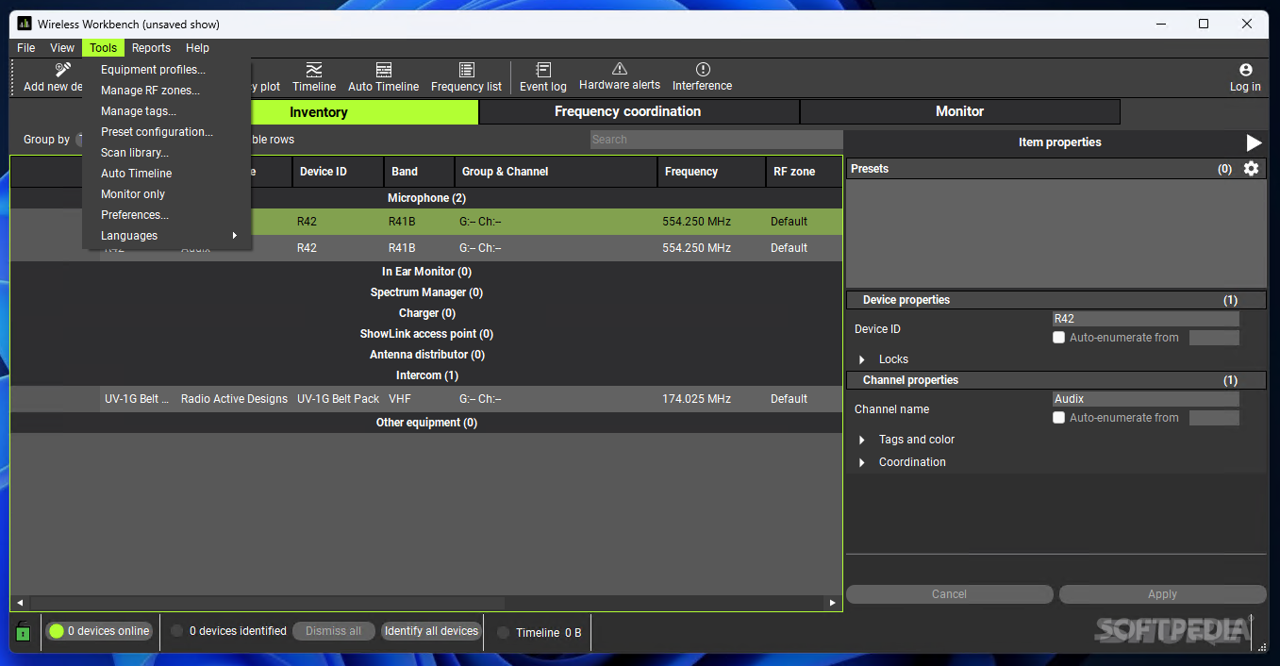Open Preferences from Tools menu

click(x=167, y=215)
